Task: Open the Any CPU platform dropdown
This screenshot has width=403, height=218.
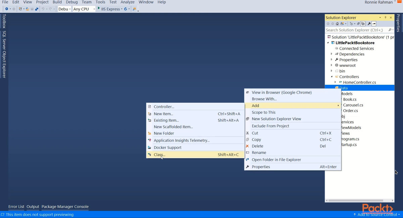Action: pyautogui.click(x=95, y=9)
